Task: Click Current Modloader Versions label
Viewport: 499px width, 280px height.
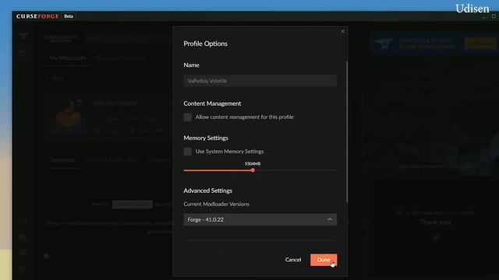Action: [217, 204]
